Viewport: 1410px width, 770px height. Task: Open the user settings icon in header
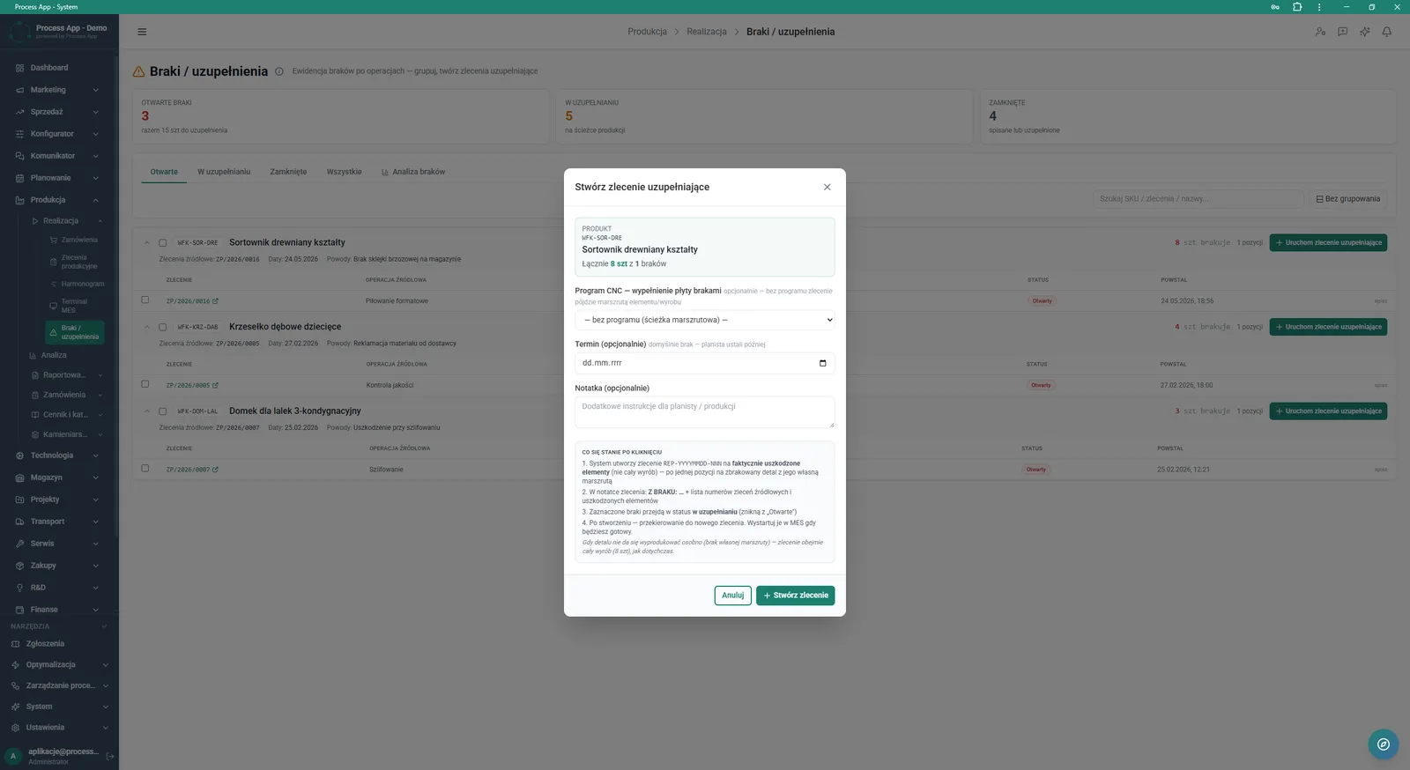[1320, 32]
